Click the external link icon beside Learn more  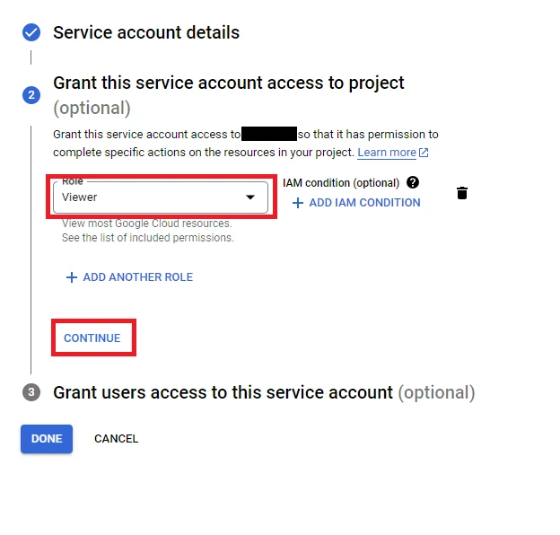pyautogui.click(x=424, y=153)
